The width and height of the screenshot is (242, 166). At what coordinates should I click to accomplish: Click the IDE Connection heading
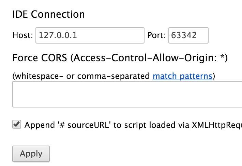tap(48, 14)
